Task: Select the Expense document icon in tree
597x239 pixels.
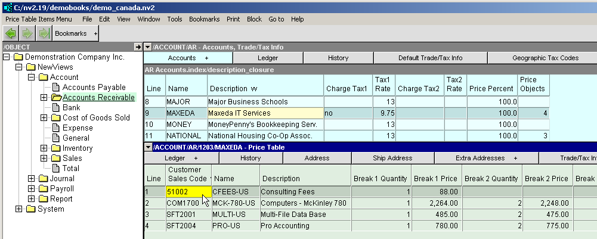Action: coord(56,128)
